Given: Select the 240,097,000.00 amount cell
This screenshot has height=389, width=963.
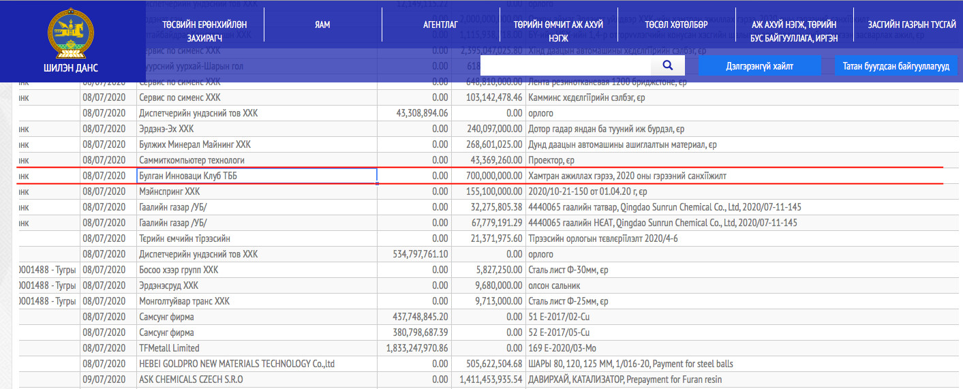Looking at the screenshot, I should tap(488, 129).
